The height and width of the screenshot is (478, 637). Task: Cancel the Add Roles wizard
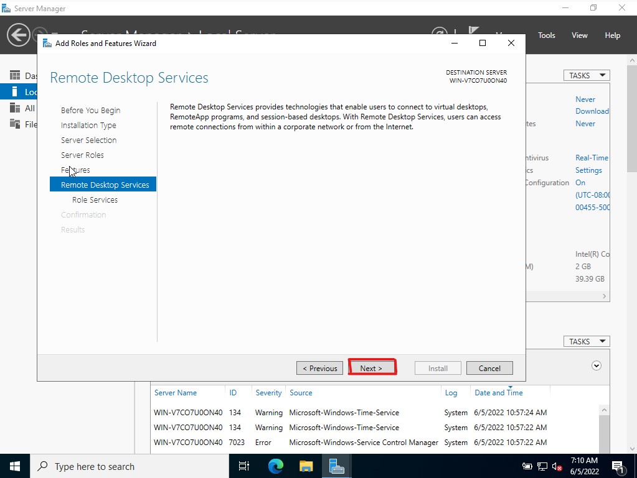489,368
